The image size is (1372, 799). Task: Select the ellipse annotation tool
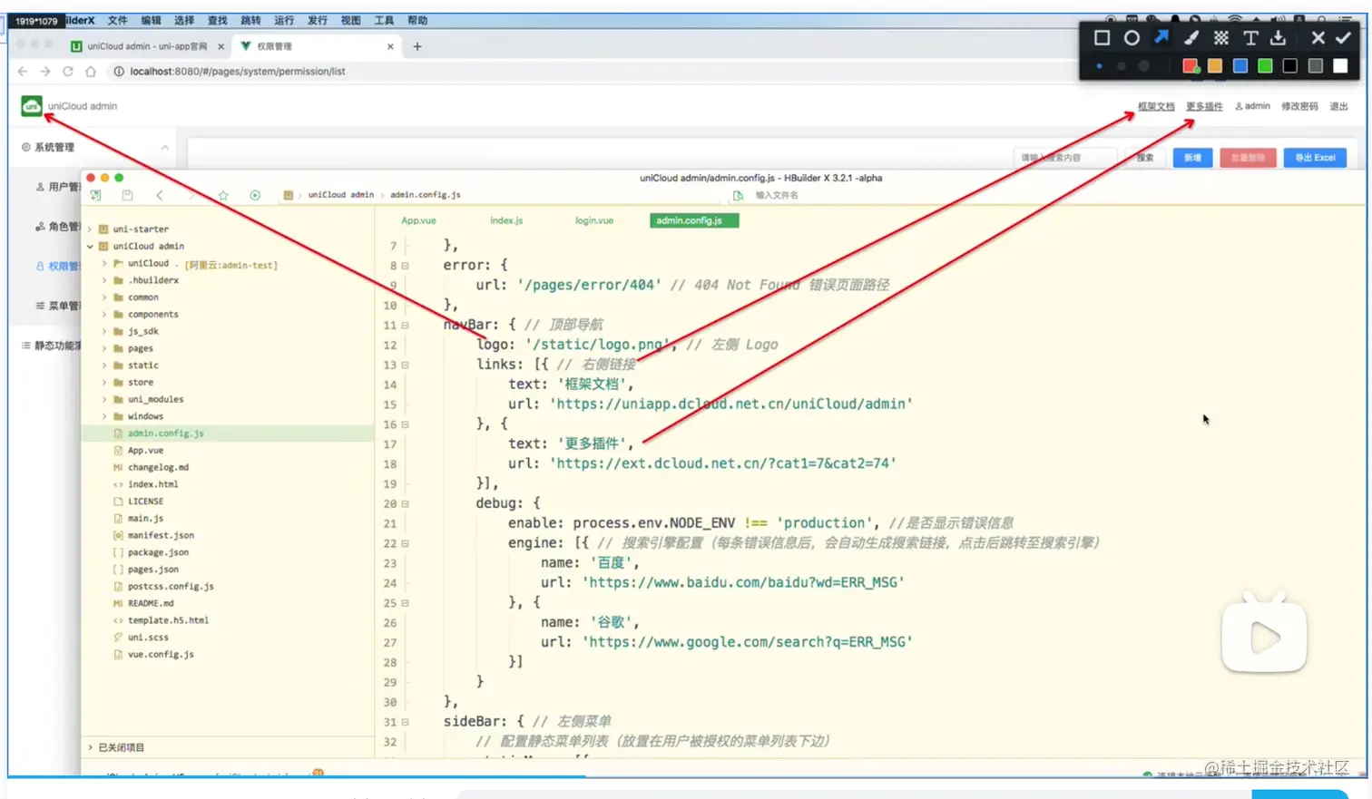tap(1132, 38)
